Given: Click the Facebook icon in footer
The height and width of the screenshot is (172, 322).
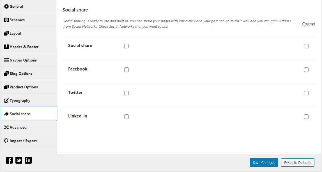Looking at the screenshot, I should point(9,160).
